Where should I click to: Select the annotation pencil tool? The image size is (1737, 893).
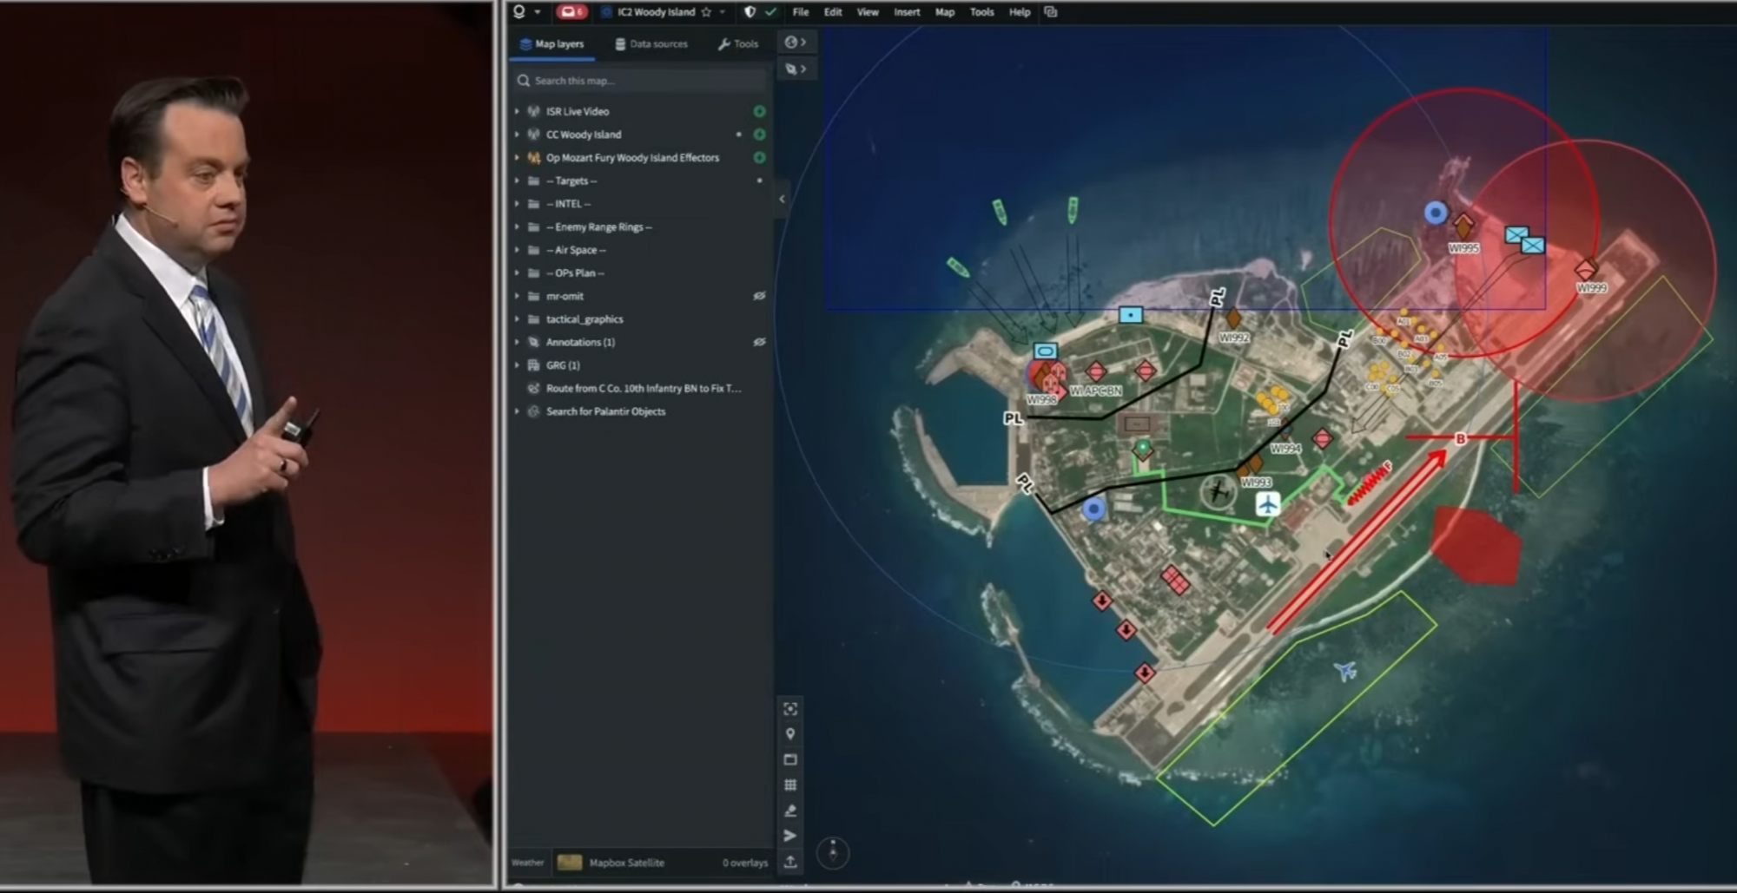click(x=790, y=811)
